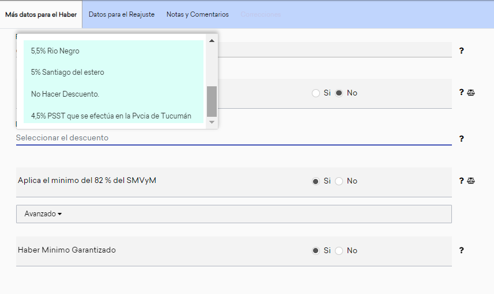Select the No Hacer Descuento option

coord(114,94)
